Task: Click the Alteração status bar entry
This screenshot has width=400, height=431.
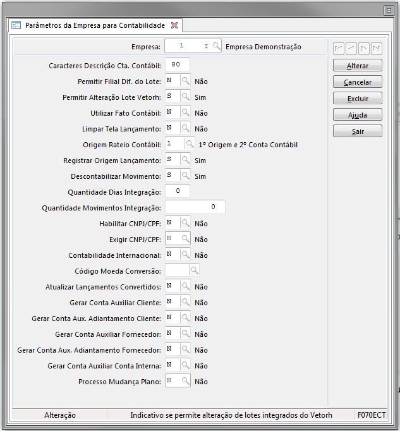Action: pos(60,415)
